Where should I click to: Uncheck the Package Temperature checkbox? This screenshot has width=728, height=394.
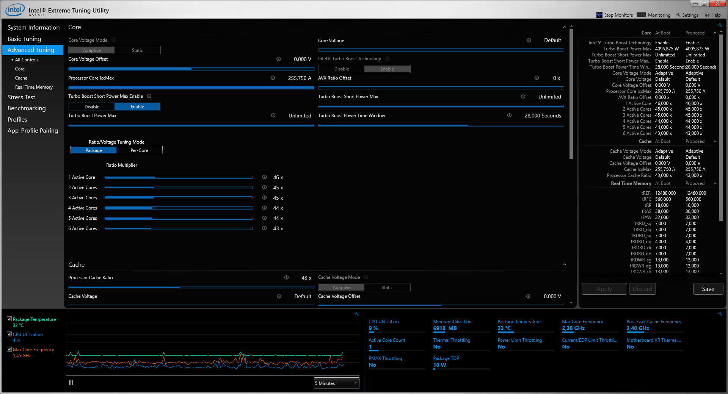[9, 319]
